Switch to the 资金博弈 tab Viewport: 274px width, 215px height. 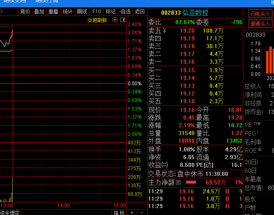coord(10,213)
